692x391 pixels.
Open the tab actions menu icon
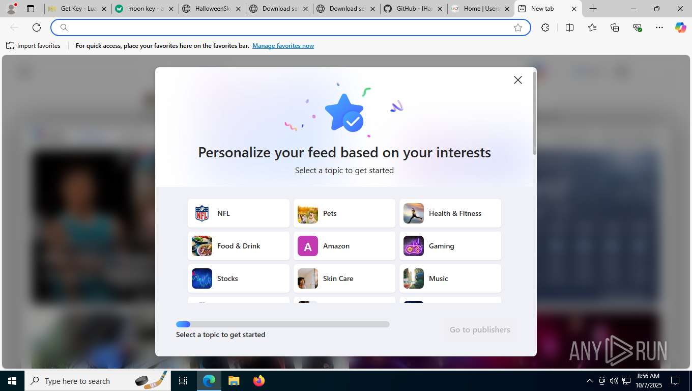coord(31,9)
